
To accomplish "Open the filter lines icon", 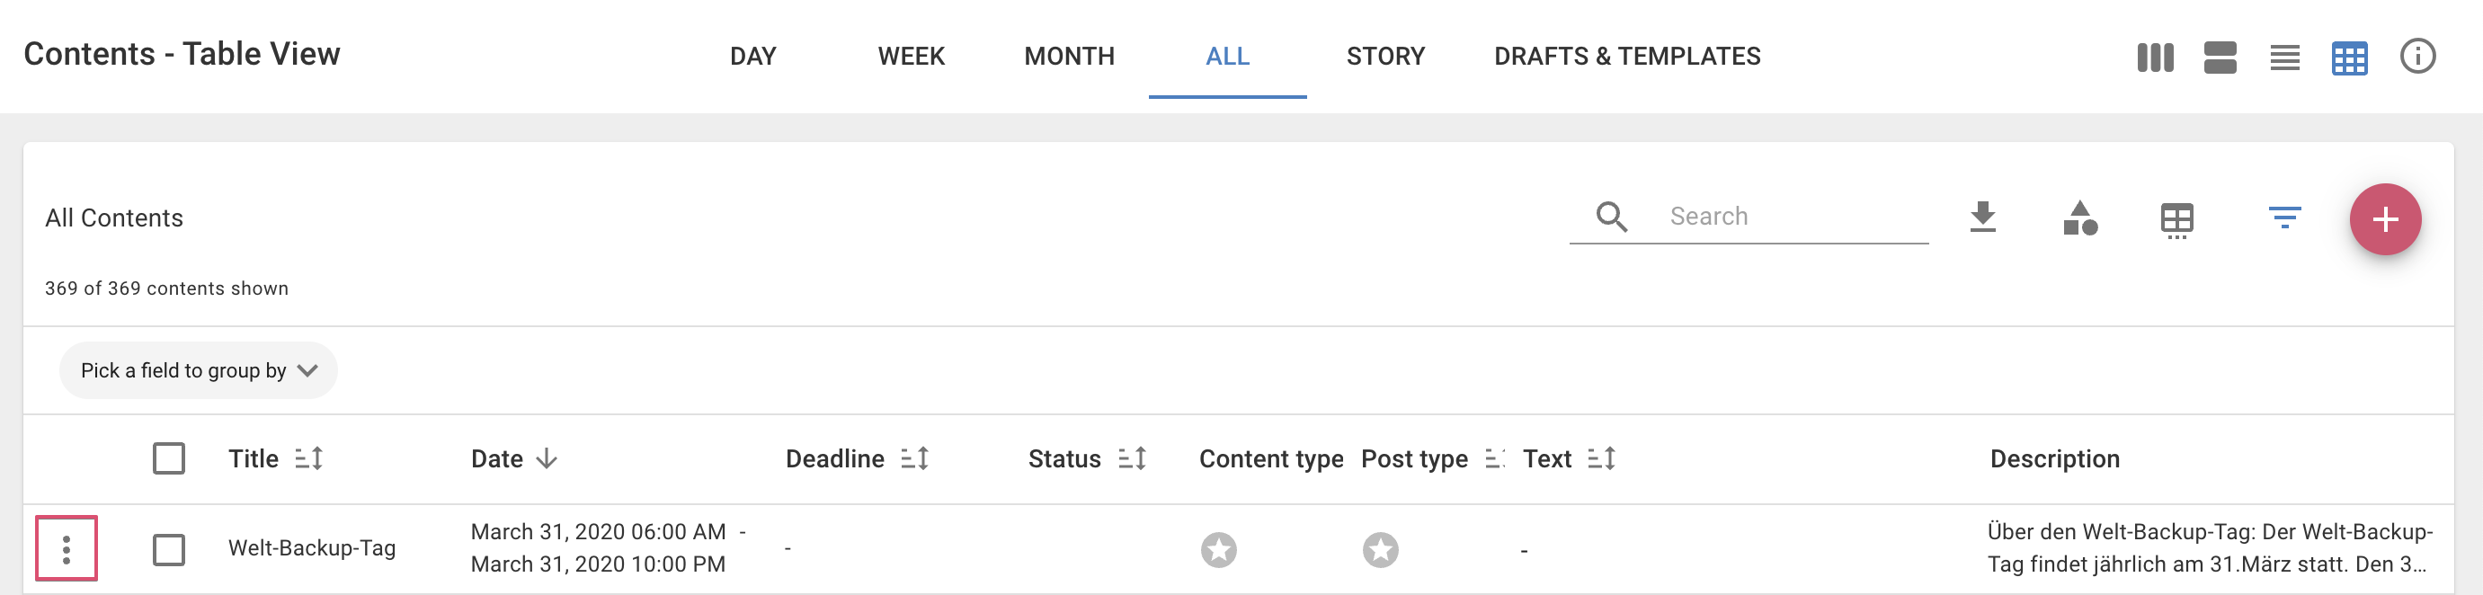I will pos(2283,217).
